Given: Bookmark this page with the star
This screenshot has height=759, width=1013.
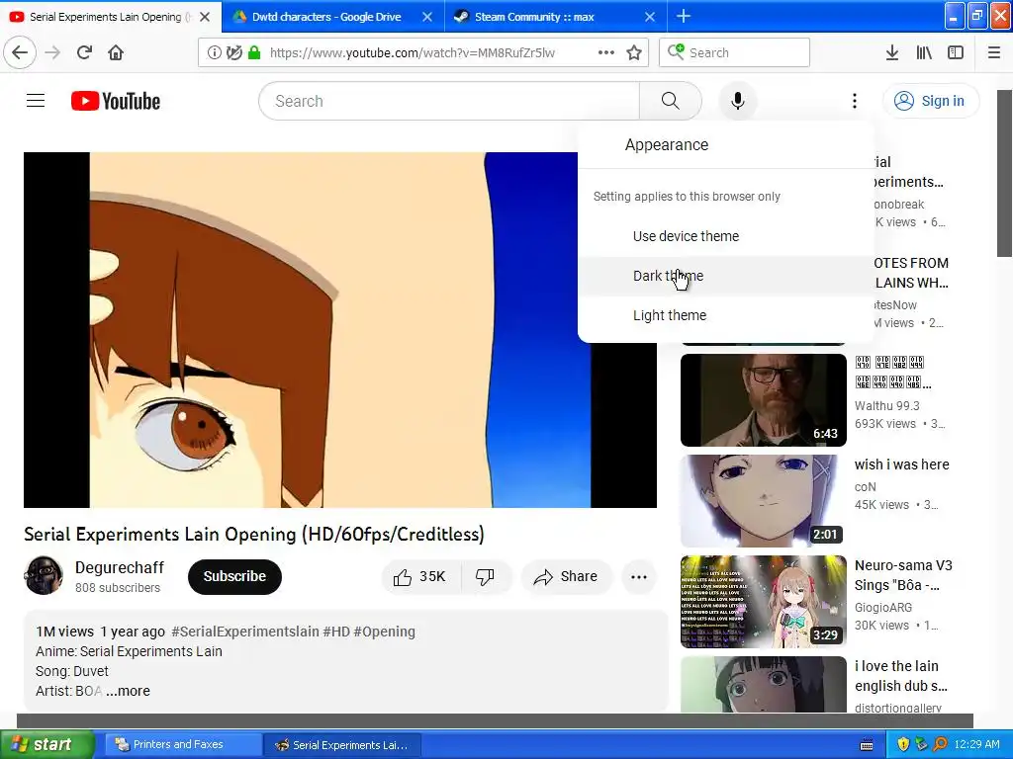Looking at the screenshot, I should pyautogui.click(x=634, y=52).
